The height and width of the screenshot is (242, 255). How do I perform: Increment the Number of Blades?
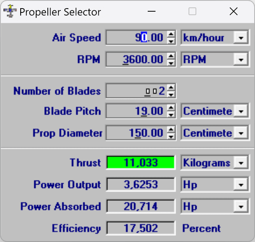(x=171, y=88)
